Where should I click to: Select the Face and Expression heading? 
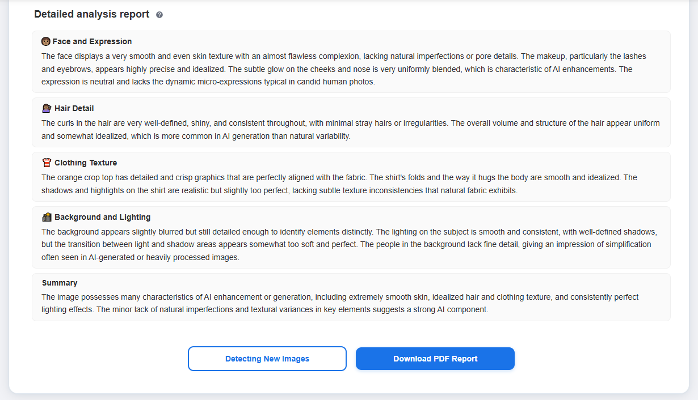[x=92, y=41]
